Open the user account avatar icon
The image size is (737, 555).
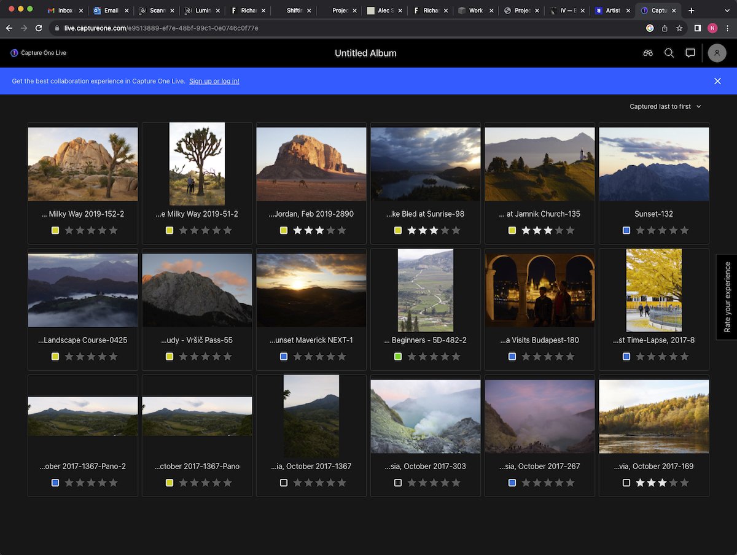pos(717,53)
